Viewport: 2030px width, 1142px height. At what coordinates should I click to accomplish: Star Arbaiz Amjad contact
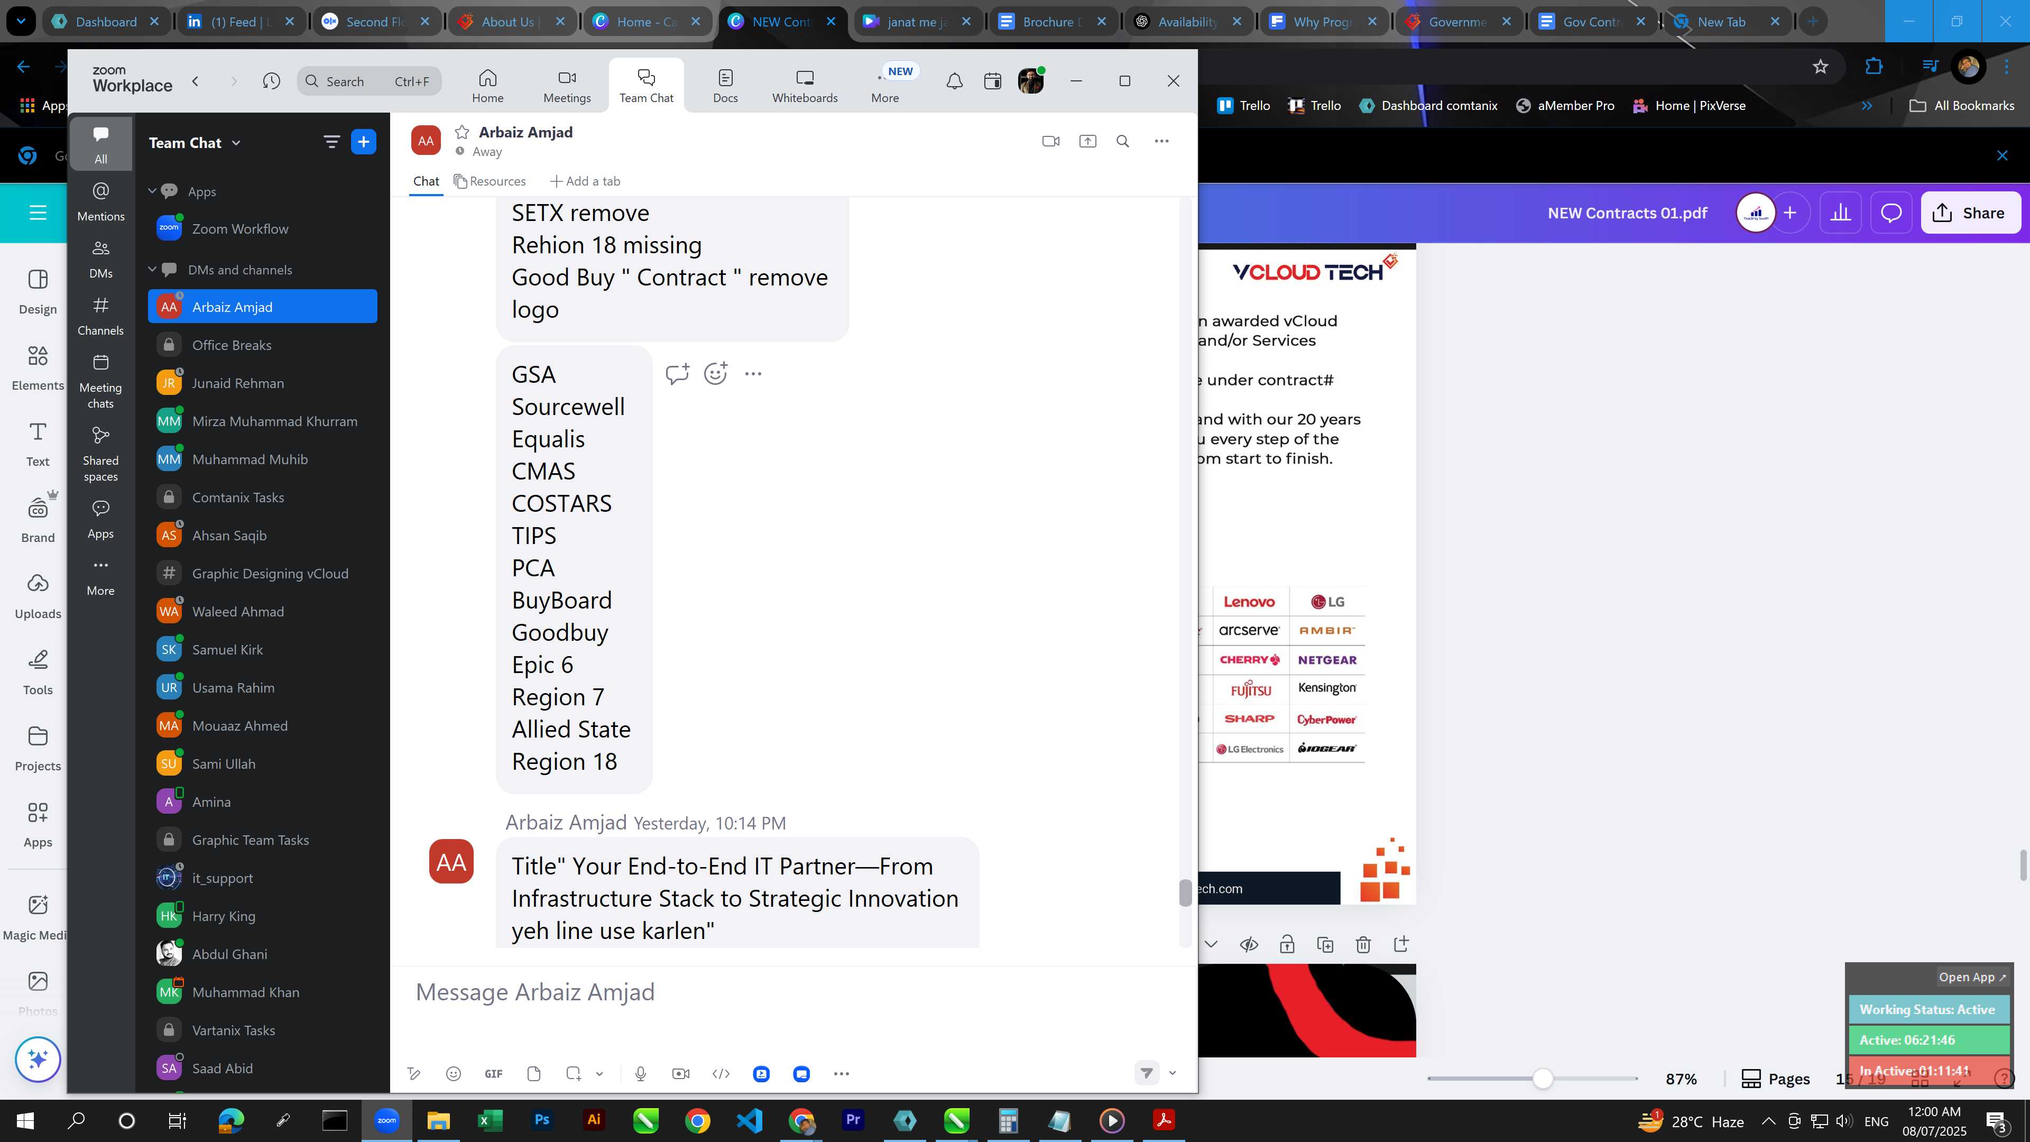(463, 132)
